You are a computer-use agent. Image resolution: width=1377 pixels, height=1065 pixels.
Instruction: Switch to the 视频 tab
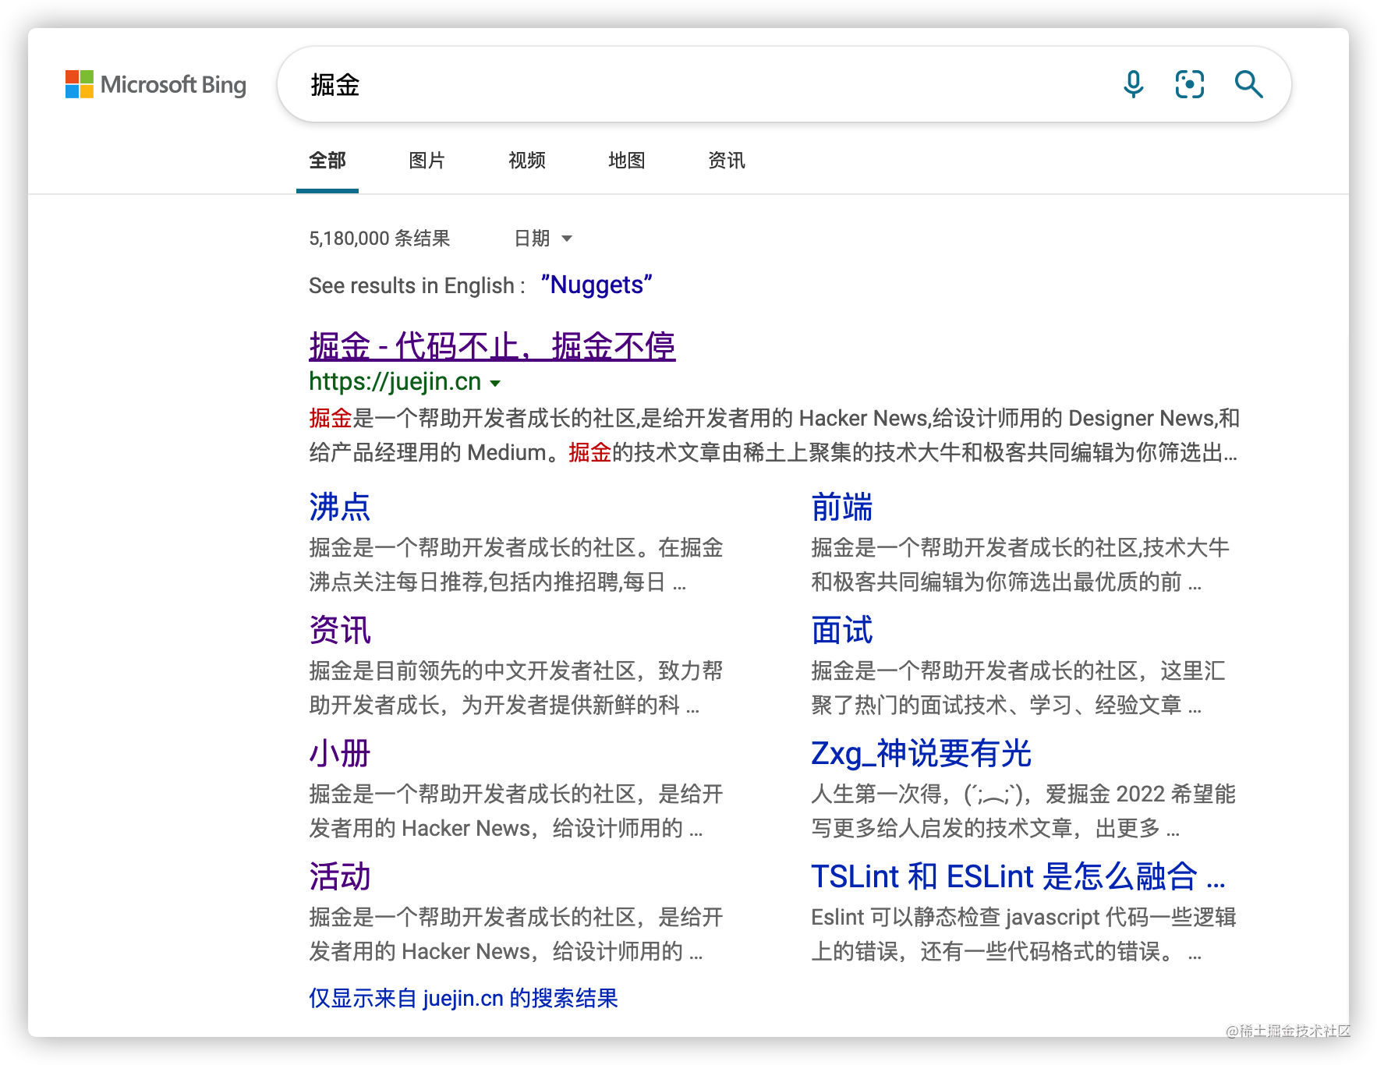tap(527, 161)
